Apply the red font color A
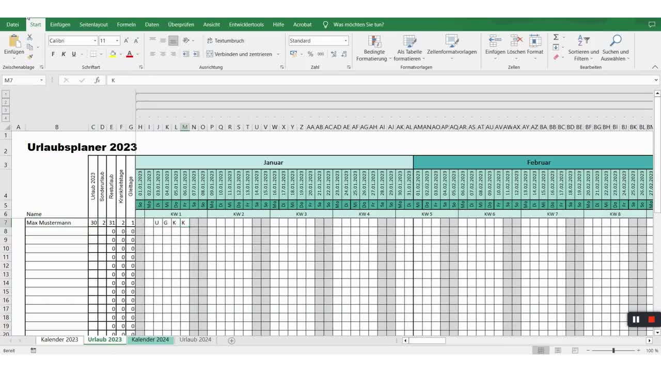Viewport: 661px width, 372px height. click(130, 54)
